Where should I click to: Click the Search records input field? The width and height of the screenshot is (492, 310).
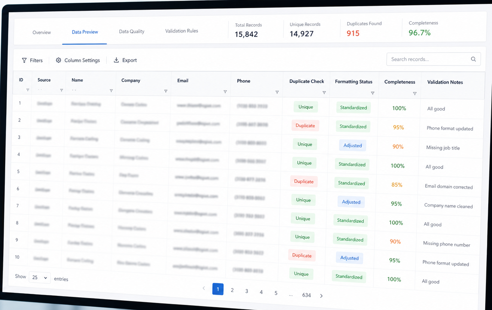(x=433, y=59)
